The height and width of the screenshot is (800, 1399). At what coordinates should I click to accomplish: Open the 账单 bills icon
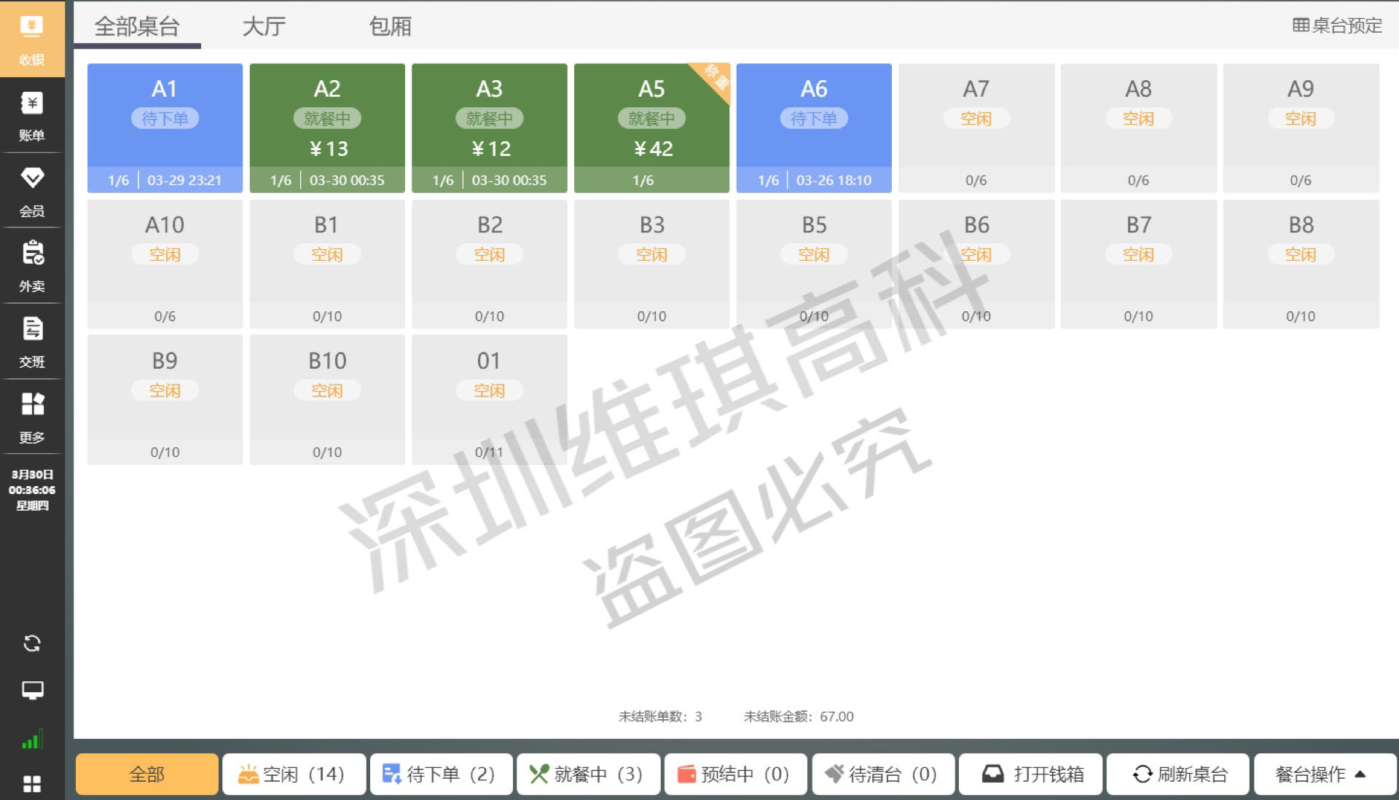tap(32, 115)
